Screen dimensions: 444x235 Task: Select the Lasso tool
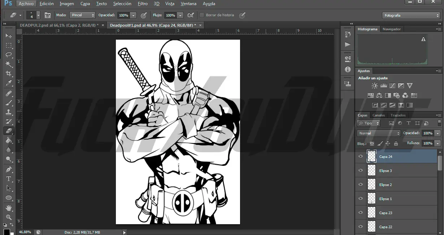9,55
